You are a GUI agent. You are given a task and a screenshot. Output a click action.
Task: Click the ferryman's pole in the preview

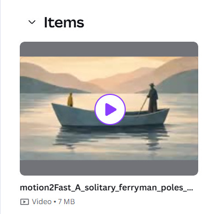pos(143,105)
